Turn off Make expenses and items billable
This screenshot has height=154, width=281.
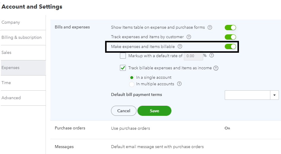point(230,46)
